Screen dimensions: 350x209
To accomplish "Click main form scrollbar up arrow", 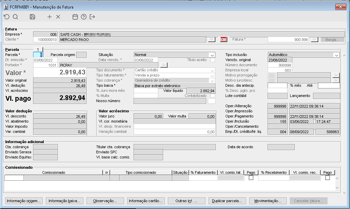I will tap(344, 55).
